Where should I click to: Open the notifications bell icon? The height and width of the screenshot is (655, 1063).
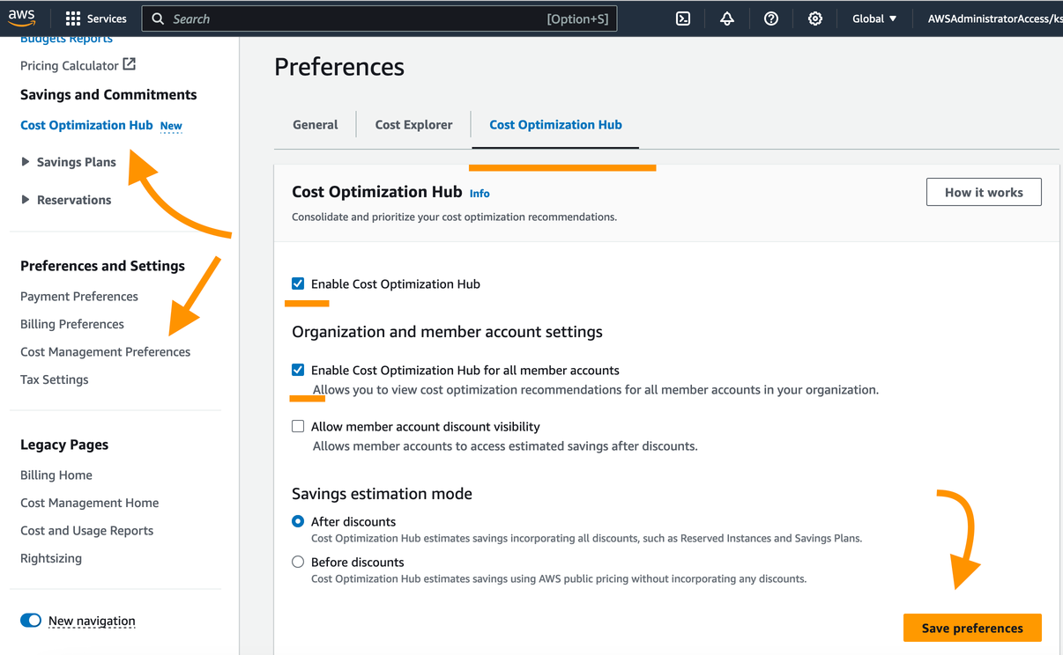click(727, 18)
